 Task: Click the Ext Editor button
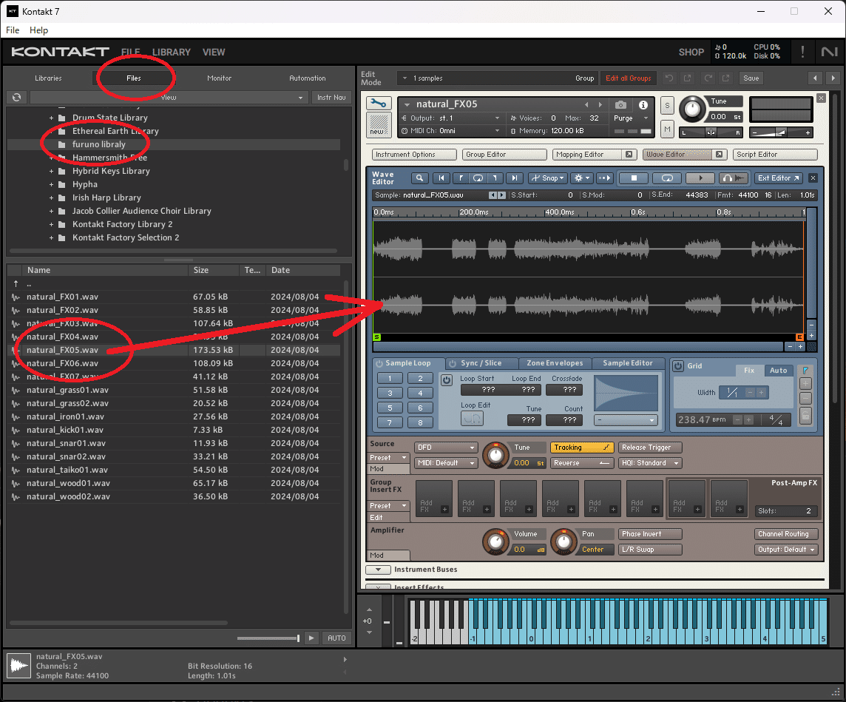pyautogui.click(x=778, y=178)
